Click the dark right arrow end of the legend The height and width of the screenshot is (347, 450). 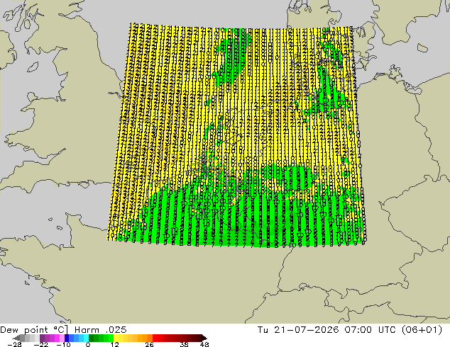coord(204,338)
